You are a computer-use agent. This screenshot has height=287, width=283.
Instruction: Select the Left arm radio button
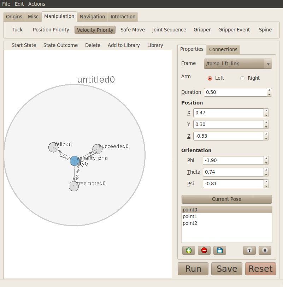[210, 78]
